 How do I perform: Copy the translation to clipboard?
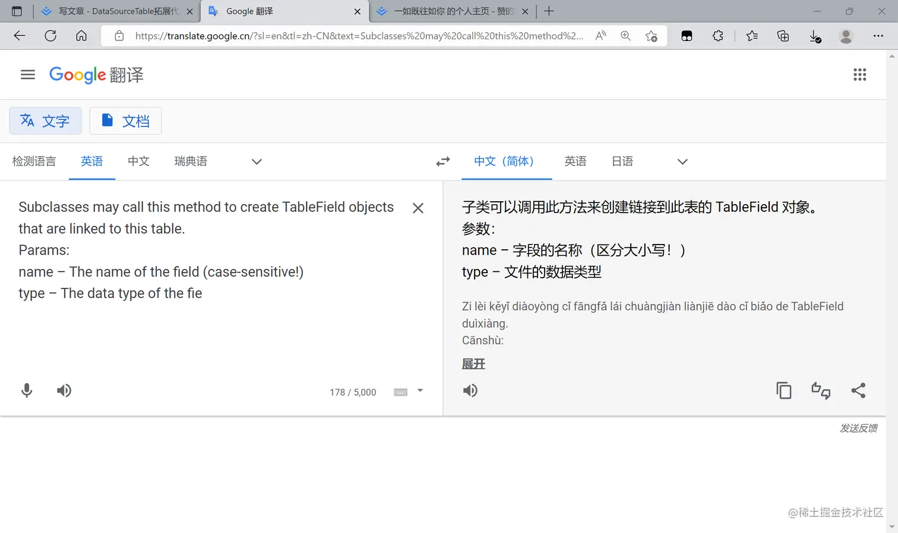[x=784, y=391]
